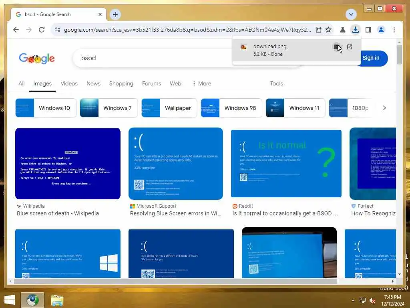The width and height of the screenshot is (410, 308).
Task: Open Chrome three-dot menu
Action: coord(394,30)
